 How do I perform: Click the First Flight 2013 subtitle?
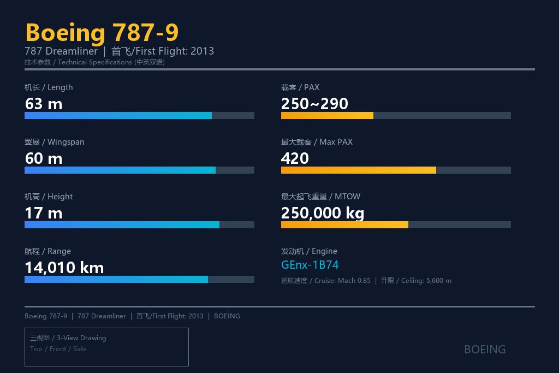tap(163, 51)
